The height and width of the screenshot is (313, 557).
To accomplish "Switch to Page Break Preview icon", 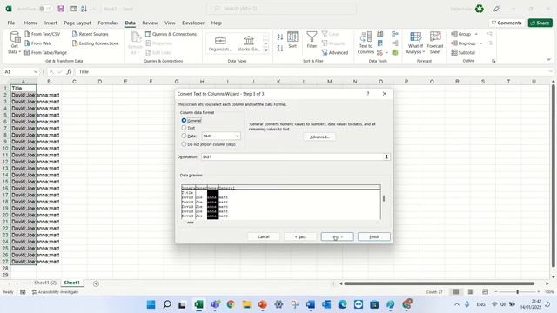I will tap(486, 292).
